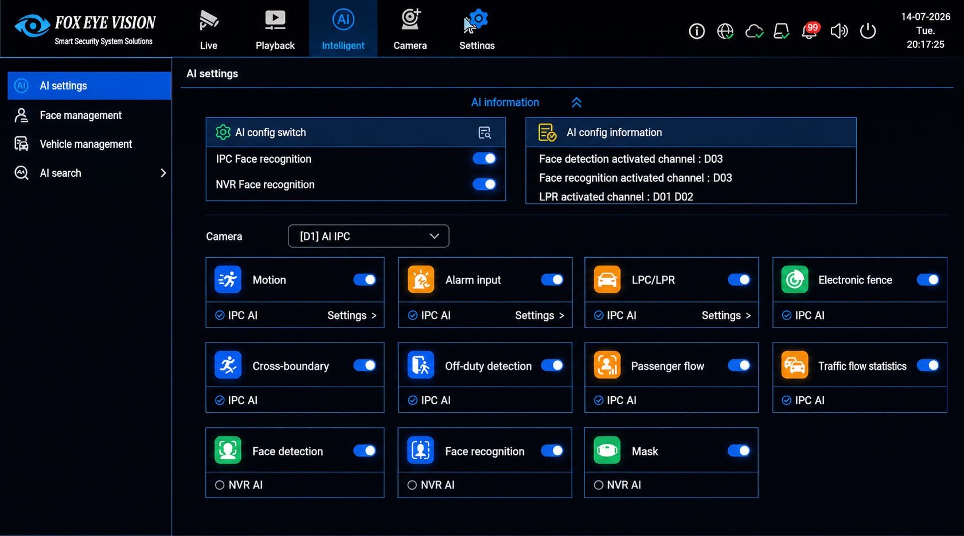Toggle the Face detection switch

[365, 451]
